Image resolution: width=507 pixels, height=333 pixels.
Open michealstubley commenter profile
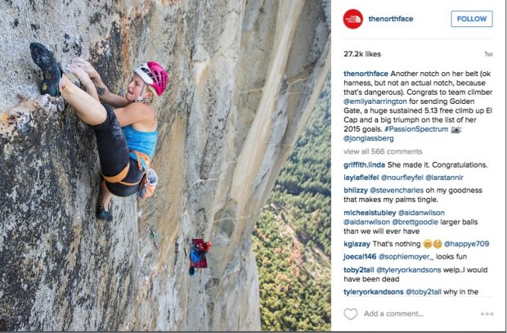coord(370,213)
